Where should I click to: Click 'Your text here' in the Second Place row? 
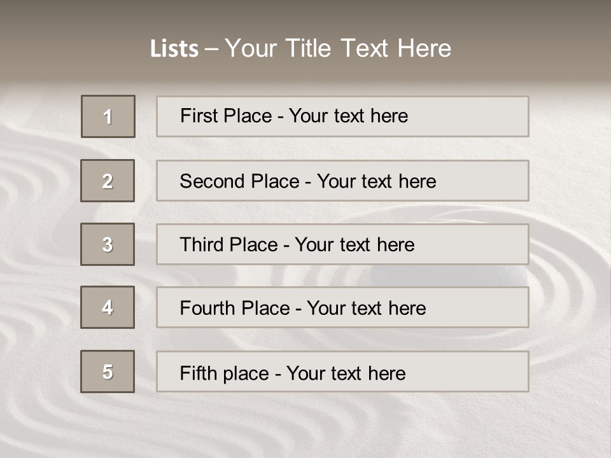click(376, 181)
